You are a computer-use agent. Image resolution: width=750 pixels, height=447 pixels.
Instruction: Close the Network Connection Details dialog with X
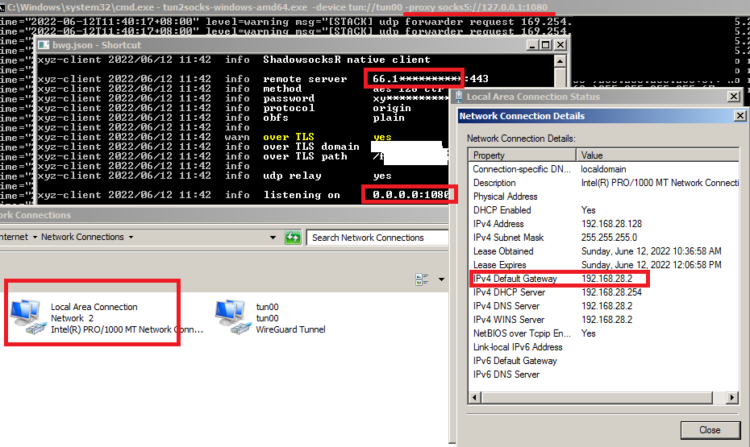[x=740, y=116]
